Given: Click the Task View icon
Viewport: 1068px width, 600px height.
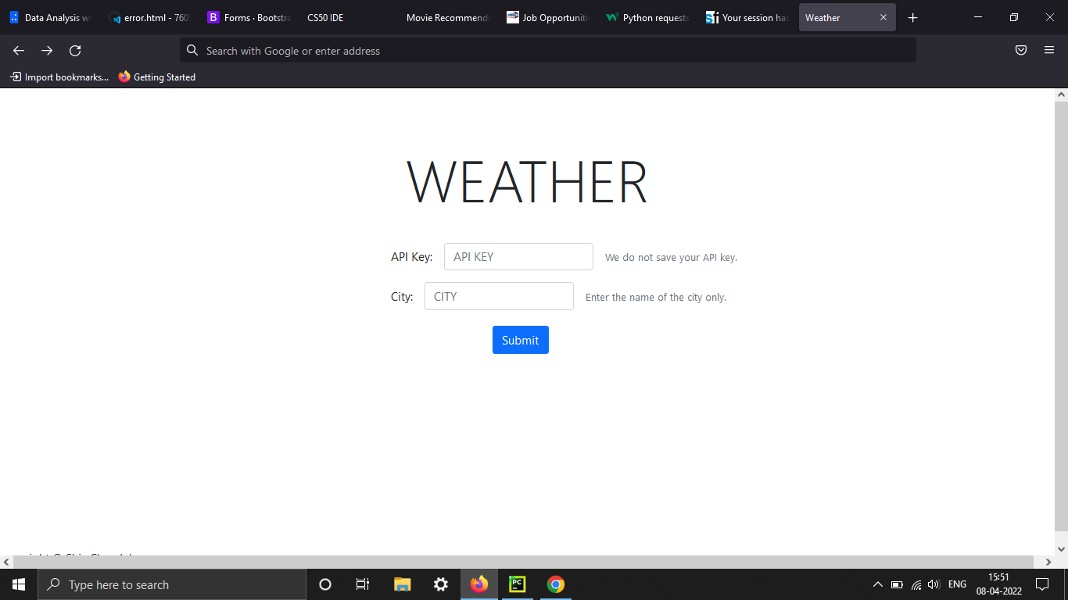Looking at the screenshot, I should pyautogui.click(x=362, y=584).
